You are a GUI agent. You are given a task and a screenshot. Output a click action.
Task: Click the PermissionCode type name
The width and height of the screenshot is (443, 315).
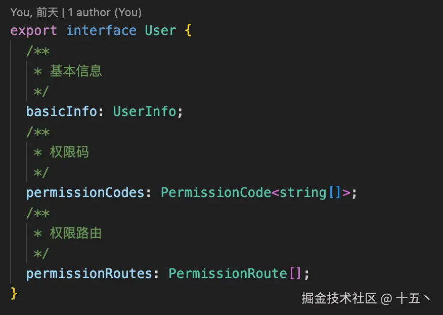(x=216, y=192)
